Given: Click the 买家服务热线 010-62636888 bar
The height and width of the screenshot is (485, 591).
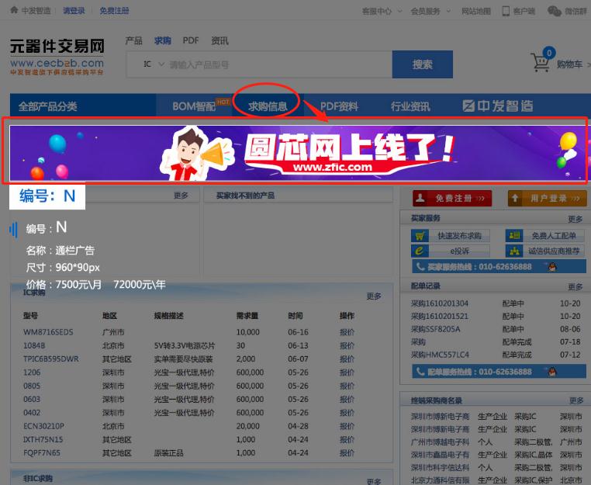Looking at the screenshot, I should coord(499,267).
